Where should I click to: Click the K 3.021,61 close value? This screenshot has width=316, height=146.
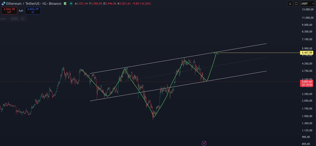124,4
